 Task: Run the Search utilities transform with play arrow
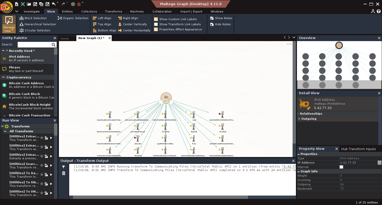coord(51,165)
